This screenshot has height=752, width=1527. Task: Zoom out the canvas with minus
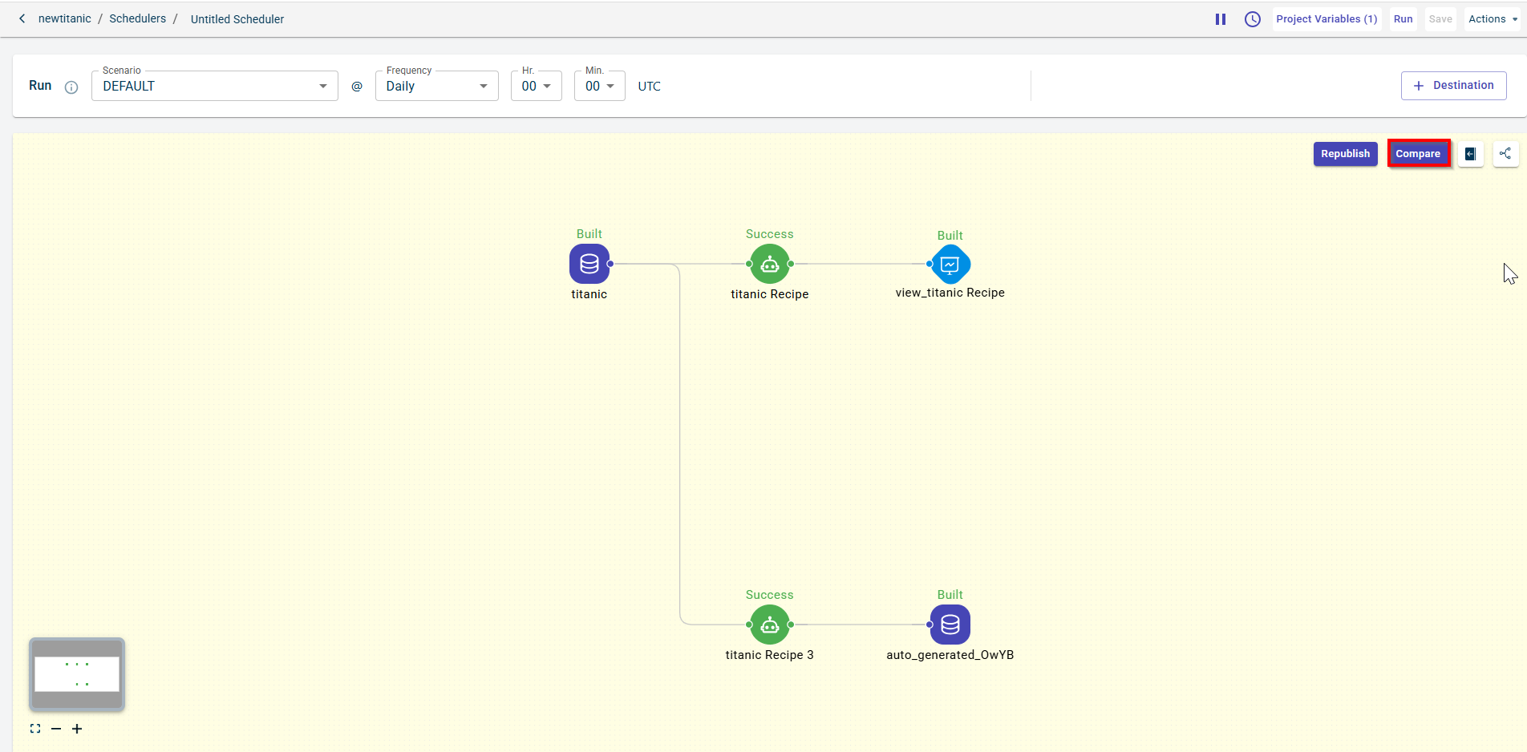(x=56, y=729)
